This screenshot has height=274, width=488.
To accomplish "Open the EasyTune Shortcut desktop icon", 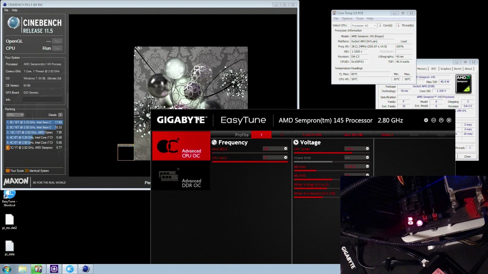I will coord(10,198).
